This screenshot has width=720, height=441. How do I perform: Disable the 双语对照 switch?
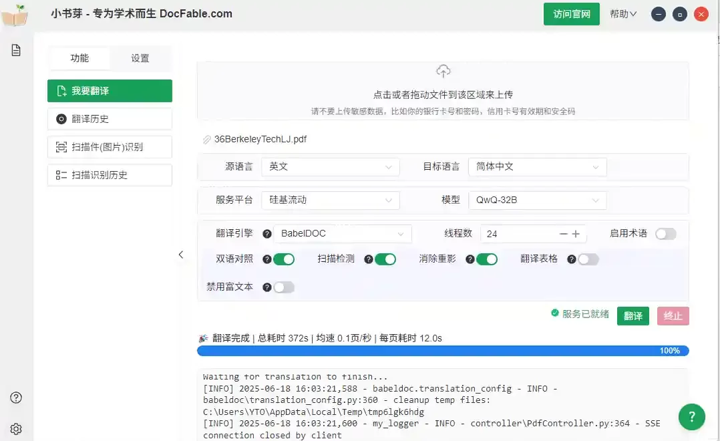(x=284, y=259)
